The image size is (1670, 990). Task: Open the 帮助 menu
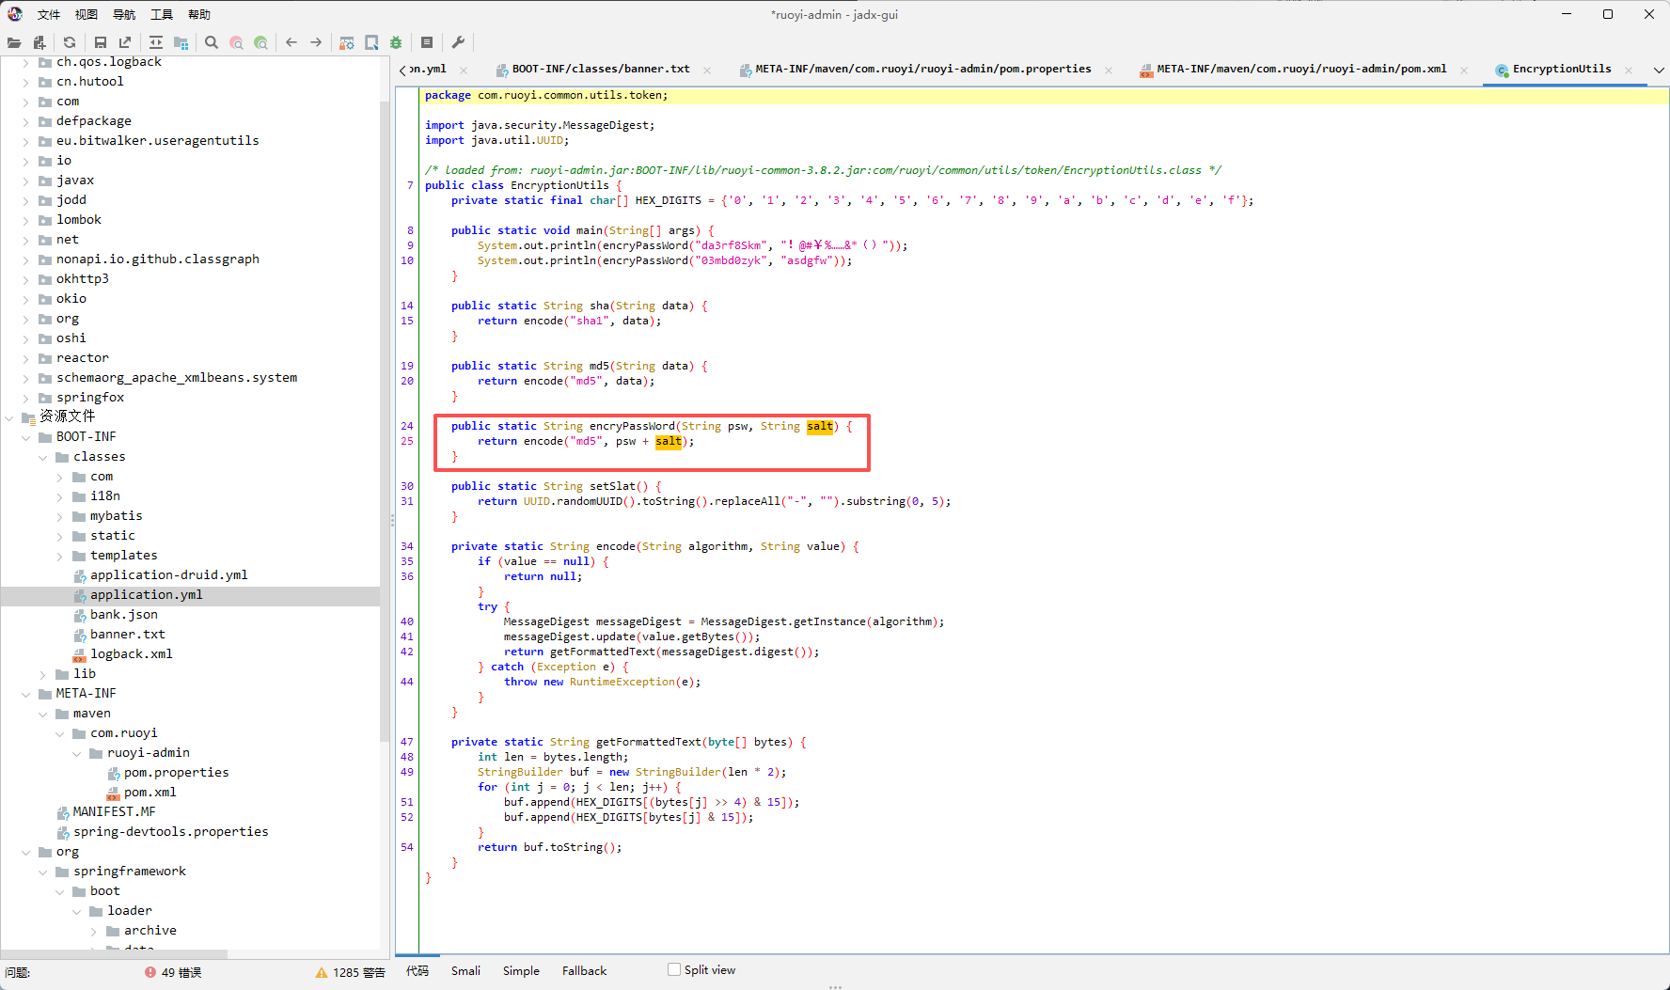[x=199, y=14]
